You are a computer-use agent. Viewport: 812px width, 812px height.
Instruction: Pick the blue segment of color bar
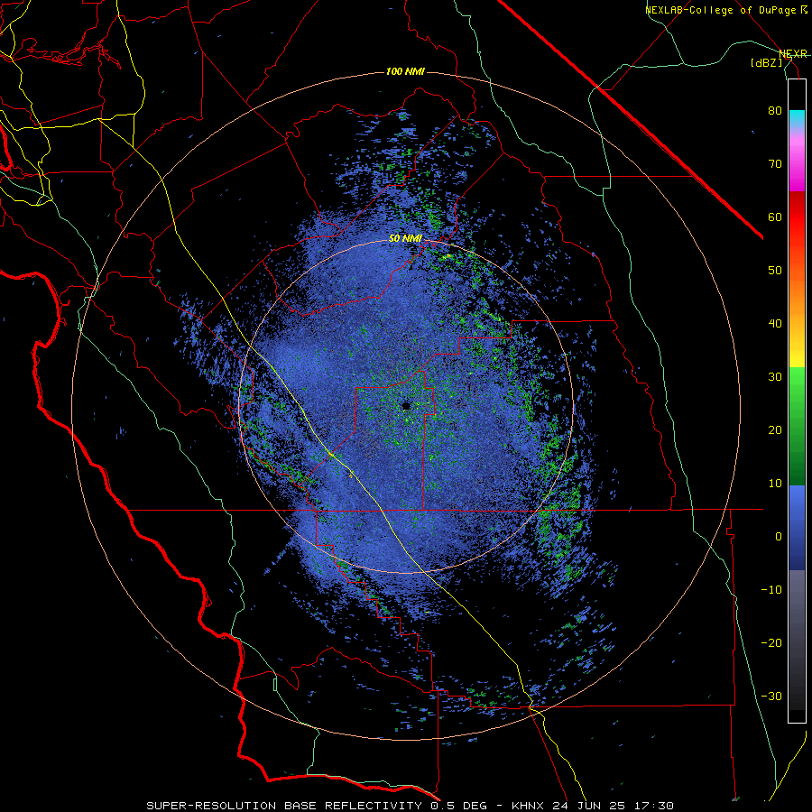tap(797, 528)
